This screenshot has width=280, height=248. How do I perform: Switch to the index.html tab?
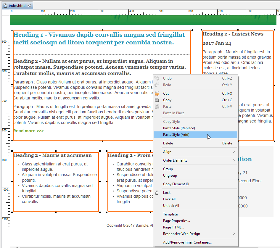[17, 6]
